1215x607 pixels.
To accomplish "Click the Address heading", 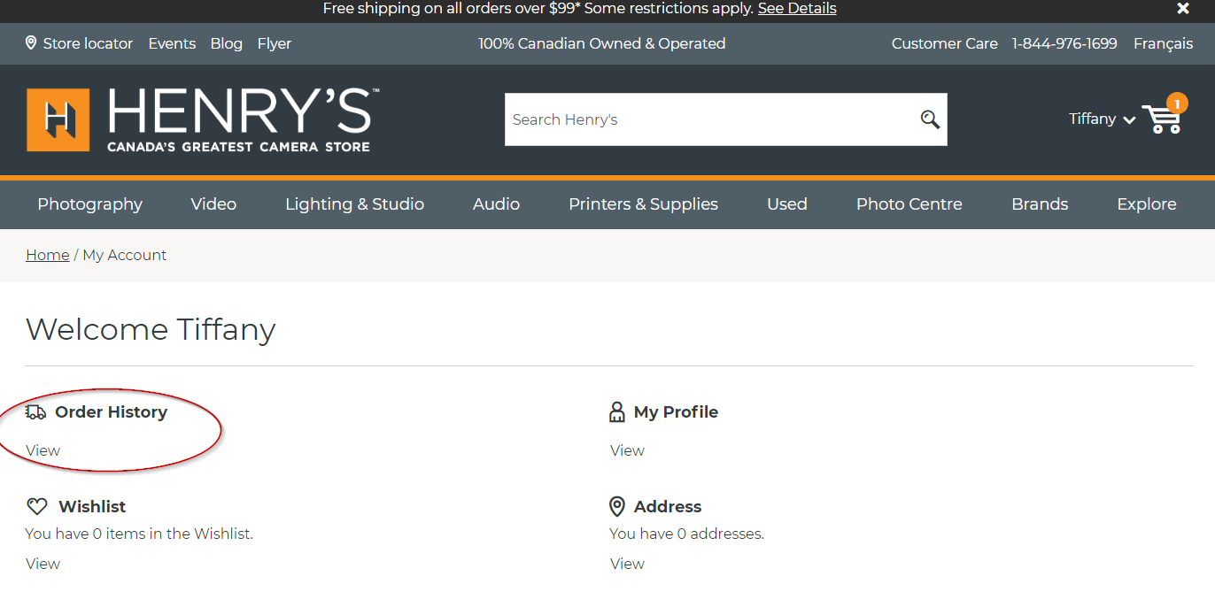I will 668,507.
